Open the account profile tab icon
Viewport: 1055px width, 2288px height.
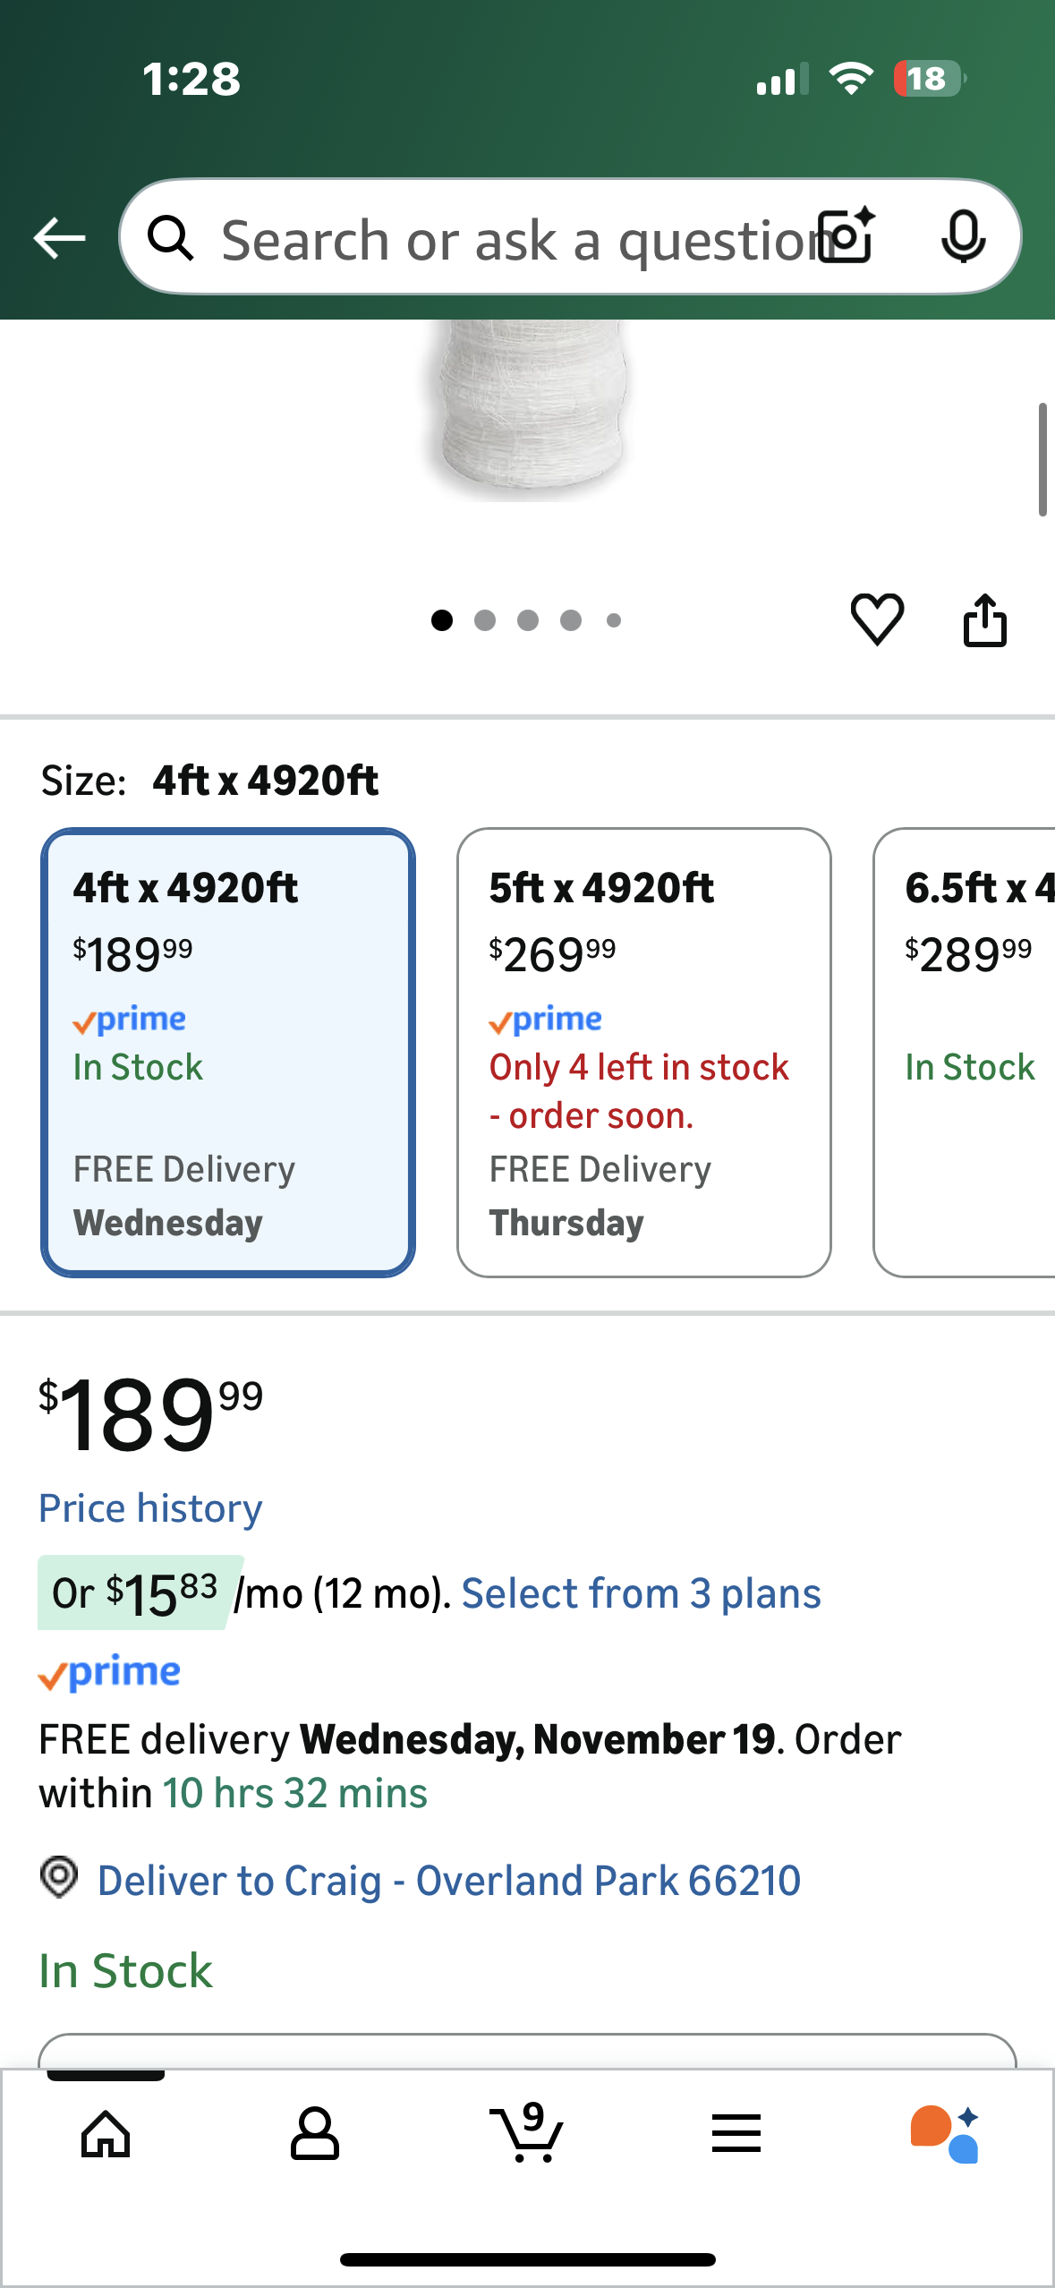tap(315, 2134)
